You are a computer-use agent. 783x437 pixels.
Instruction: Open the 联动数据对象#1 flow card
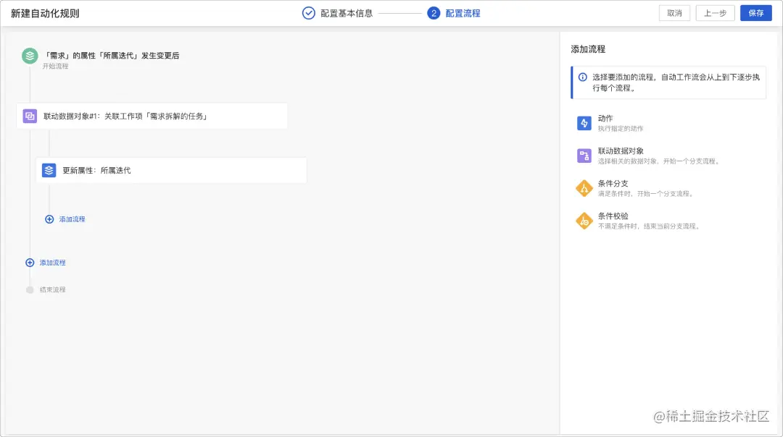(x=152, y=116)
